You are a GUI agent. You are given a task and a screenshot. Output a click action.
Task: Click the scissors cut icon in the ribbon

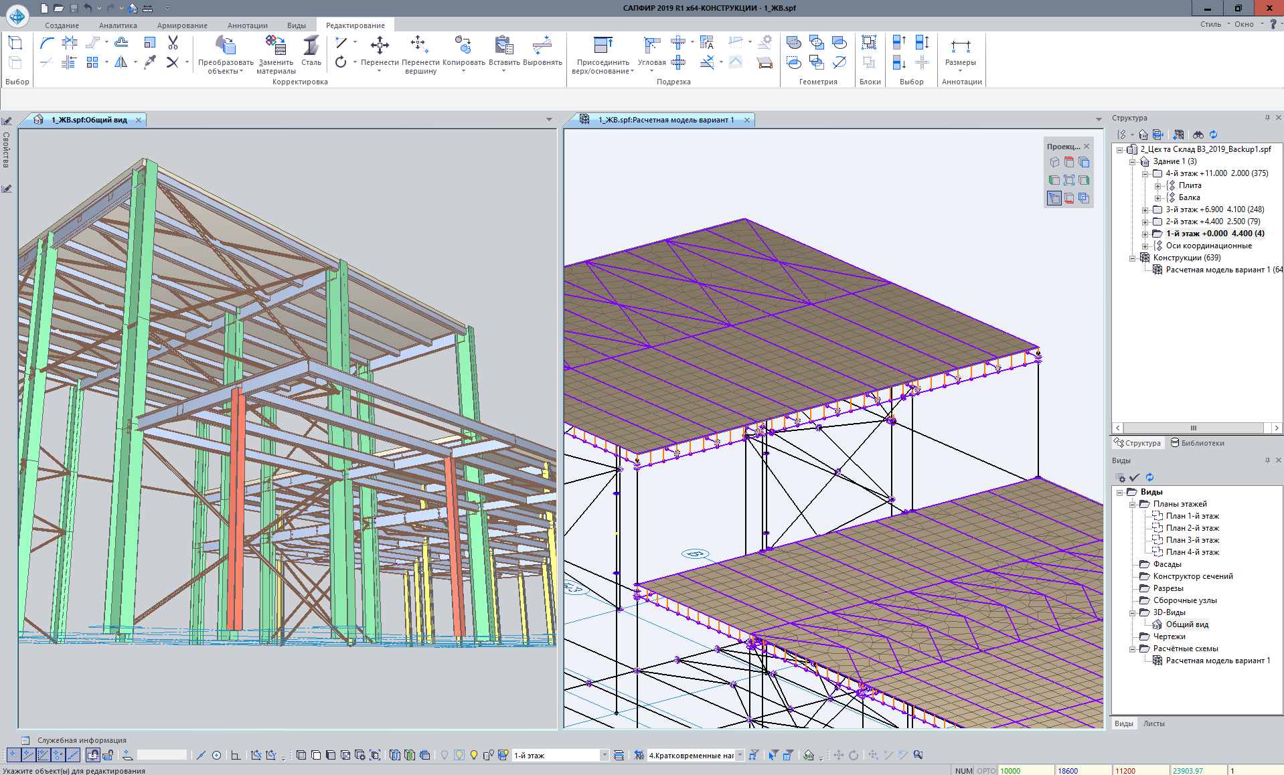(x=173, y=43)
